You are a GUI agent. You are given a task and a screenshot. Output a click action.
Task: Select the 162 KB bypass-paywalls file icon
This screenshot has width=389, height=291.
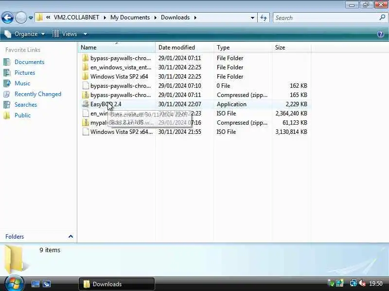[86, 86]
